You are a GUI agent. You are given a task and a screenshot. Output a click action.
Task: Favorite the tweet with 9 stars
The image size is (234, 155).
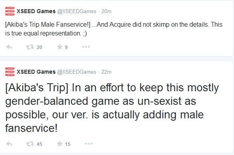[60, 47]
